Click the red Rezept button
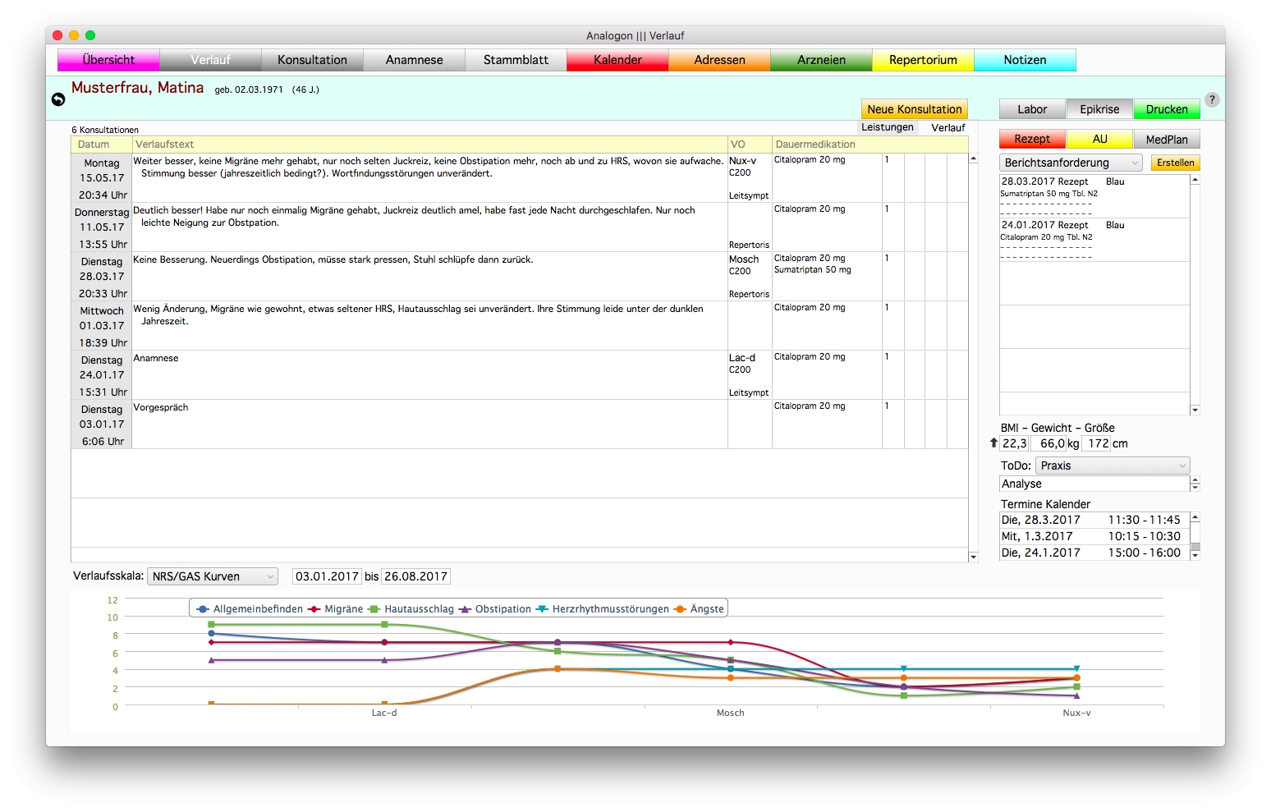This screenshot has height=812, width=1271. [1032, 139]
